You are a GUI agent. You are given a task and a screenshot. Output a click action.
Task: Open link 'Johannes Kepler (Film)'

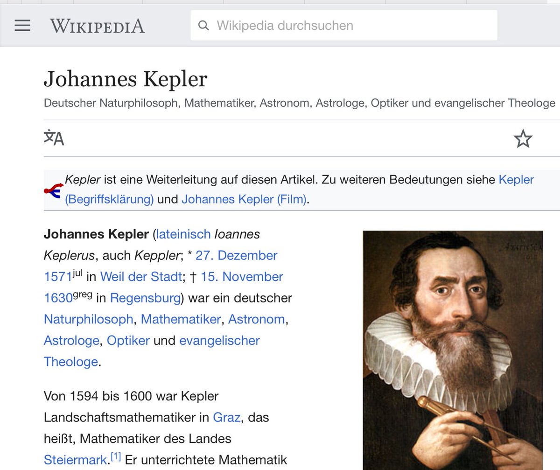(x=244, y=199)
